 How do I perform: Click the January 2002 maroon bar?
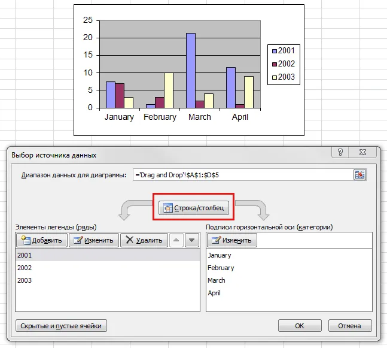point(120,96)
